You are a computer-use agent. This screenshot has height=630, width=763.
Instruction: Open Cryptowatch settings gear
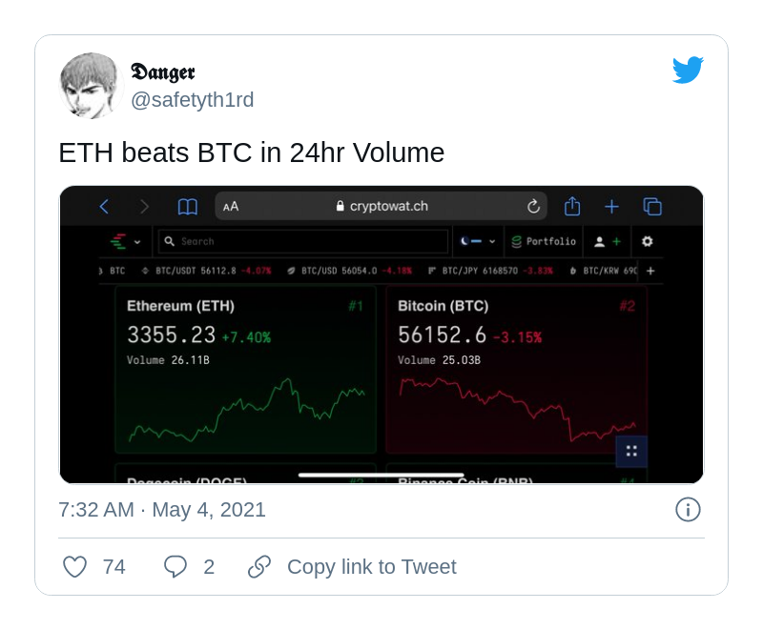tap(648, 242)
